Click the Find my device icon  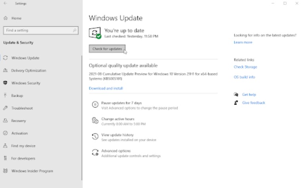point(6,146)
